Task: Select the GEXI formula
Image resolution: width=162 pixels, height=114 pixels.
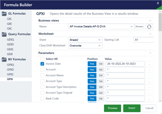Action: coord(10,54)
